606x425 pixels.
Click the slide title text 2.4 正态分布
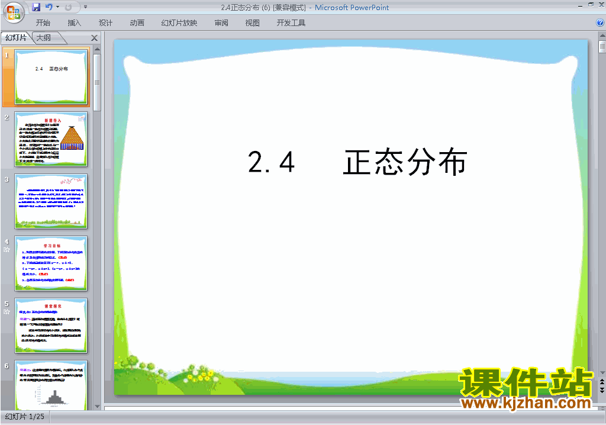358,162
